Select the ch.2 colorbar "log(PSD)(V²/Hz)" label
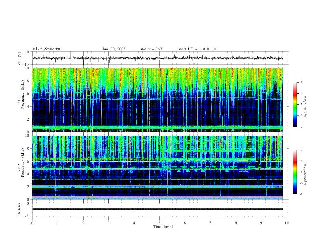This screenshot has height=250, width=323. (x=305, y=174)
